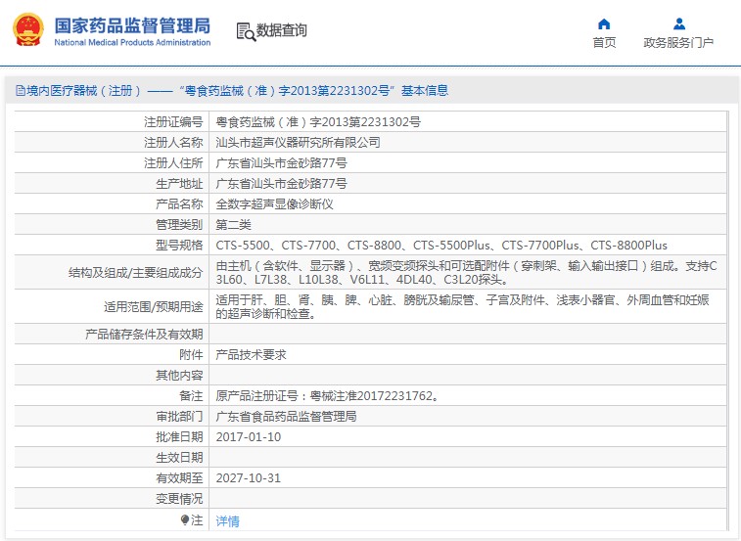Click the 管理类别 row label

[x=179, y=224]
